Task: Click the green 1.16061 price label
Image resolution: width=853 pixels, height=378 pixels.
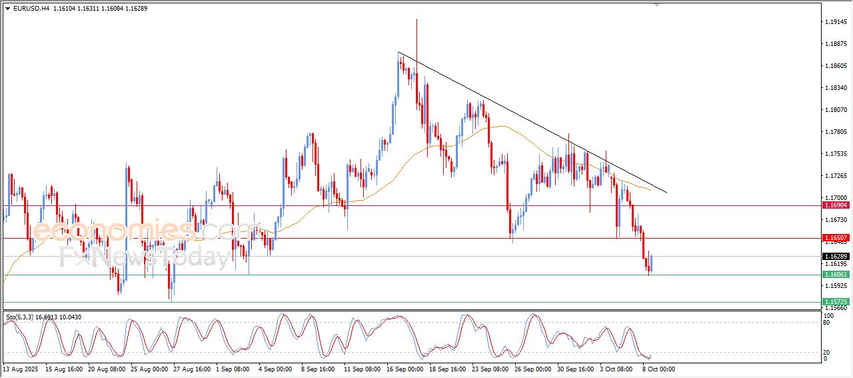Action: tap(835, 275)
